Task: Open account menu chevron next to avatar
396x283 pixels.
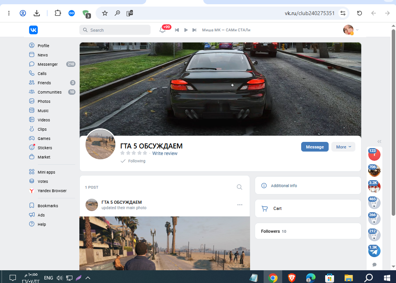Action: [x=357, y=30]
